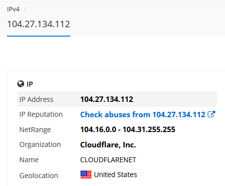Click the external link icon after abuses link

pyautogui.click(x=211, y=114)
